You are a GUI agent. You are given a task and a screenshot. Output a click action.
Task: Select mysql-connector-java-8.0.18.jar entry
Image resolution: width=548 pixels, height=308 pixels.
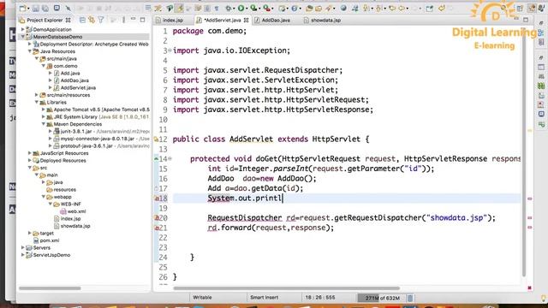(97, 139)
